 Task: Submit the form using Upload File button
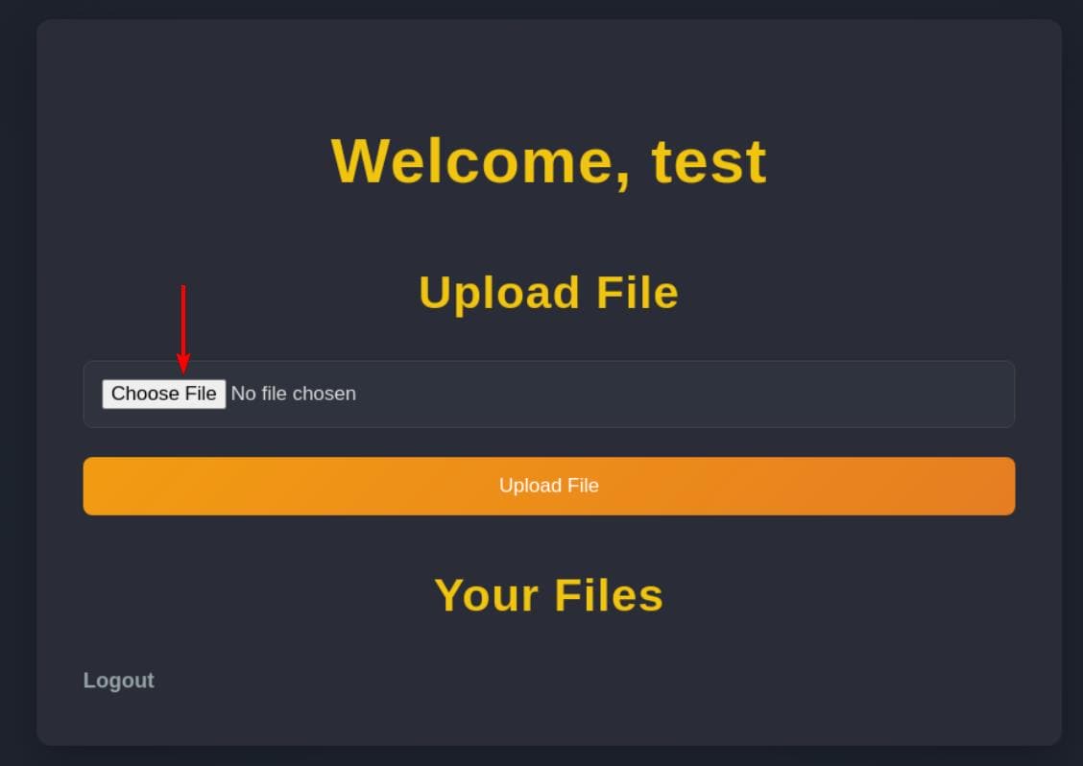pos(548,486)
